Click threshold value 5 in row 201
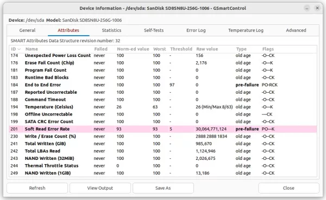This screenshot has width=326, height=200. [x=171, y=129]
